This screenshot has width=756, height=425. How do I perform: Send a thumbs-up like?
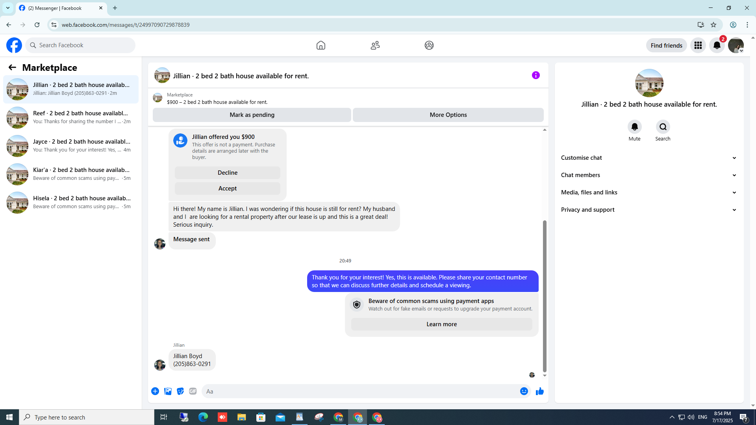tap(540, 391)
